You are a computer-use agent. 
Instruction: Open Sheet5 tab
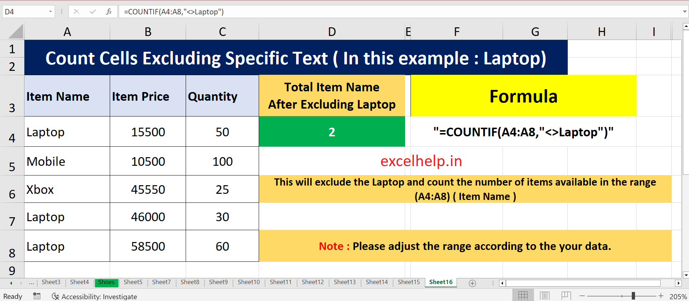pyautogui.click(x=133, y=282)
